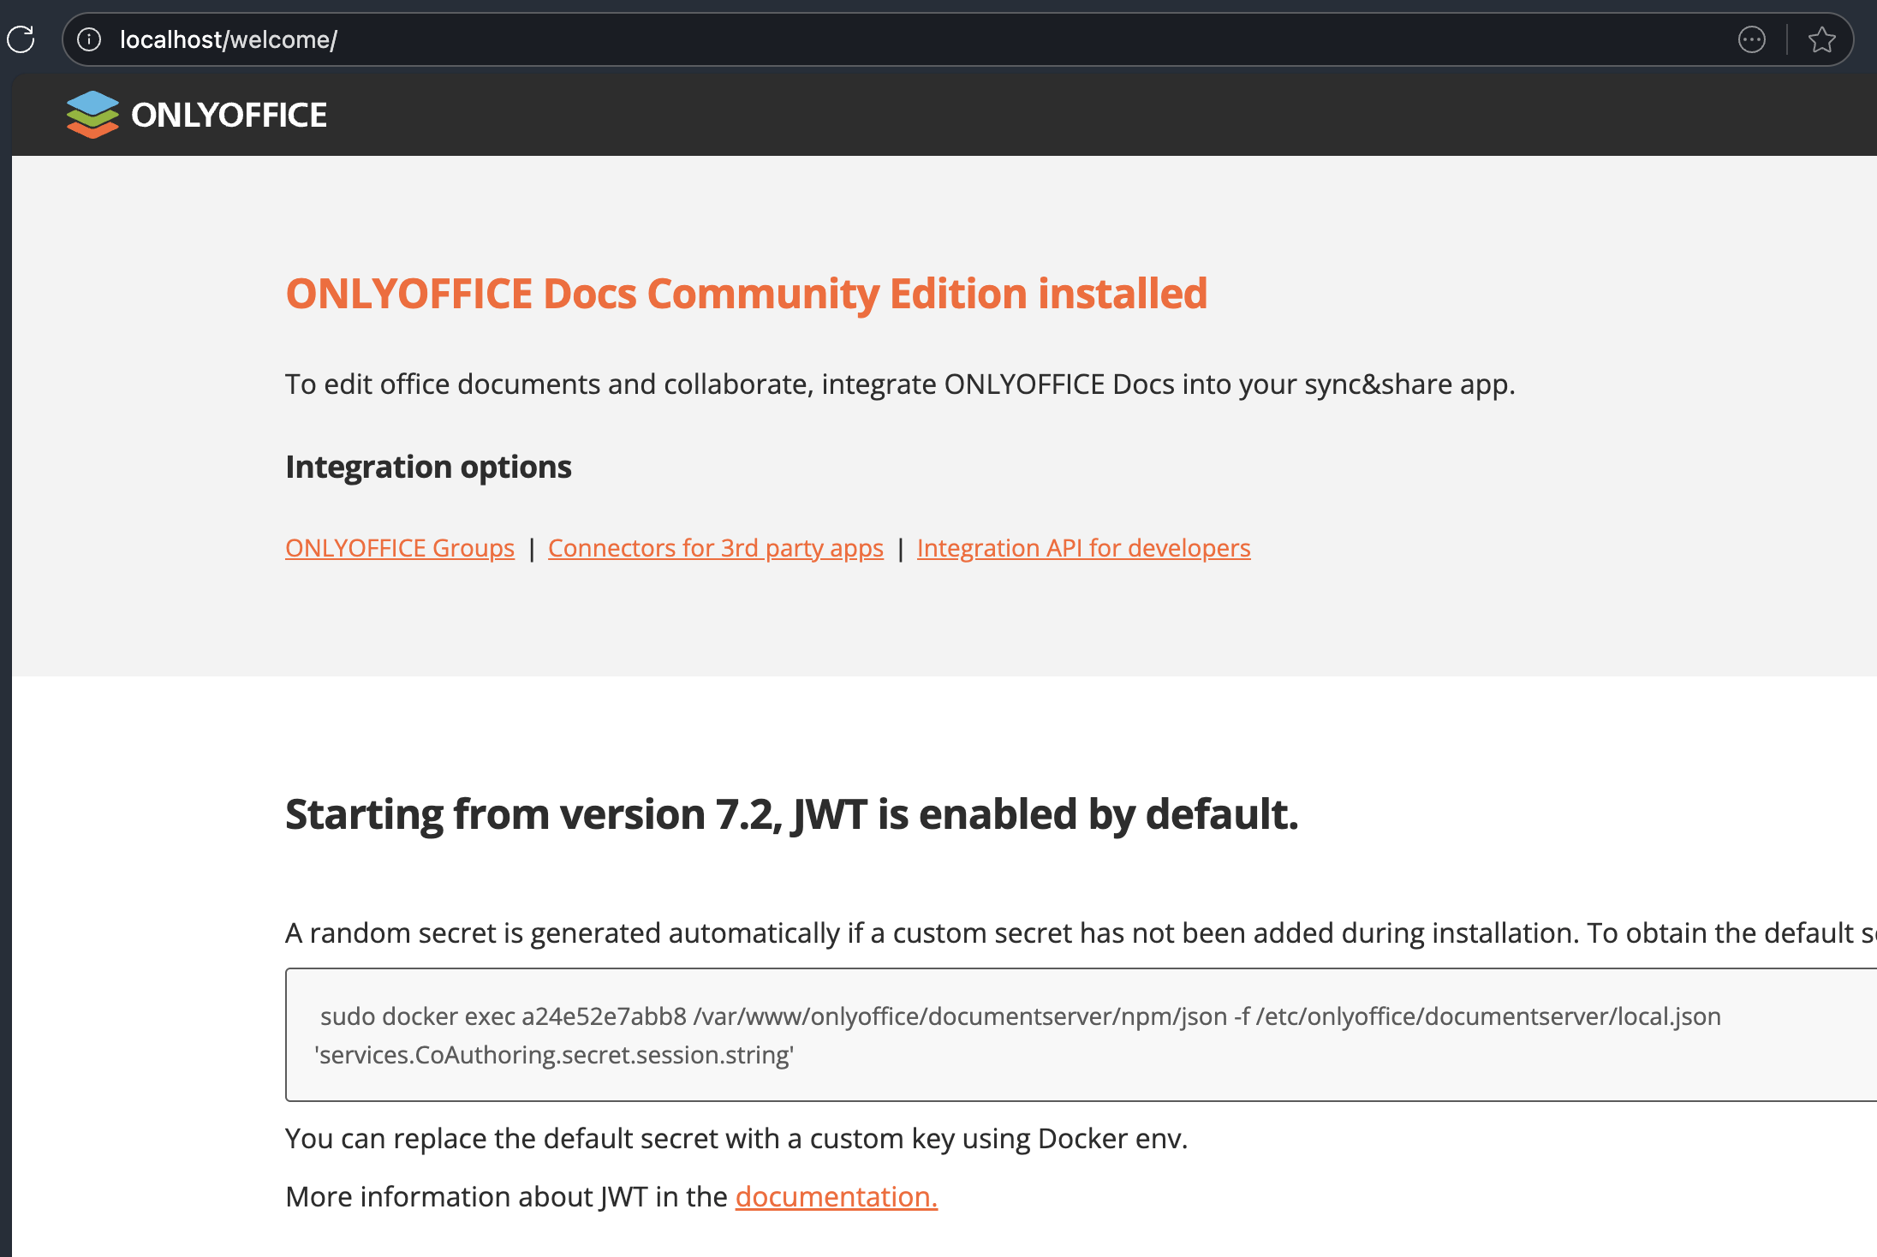Screen dimensions: 1877x1257
Task: Open the ONLYOFFICE Groups link
Action: click(399, 548)
